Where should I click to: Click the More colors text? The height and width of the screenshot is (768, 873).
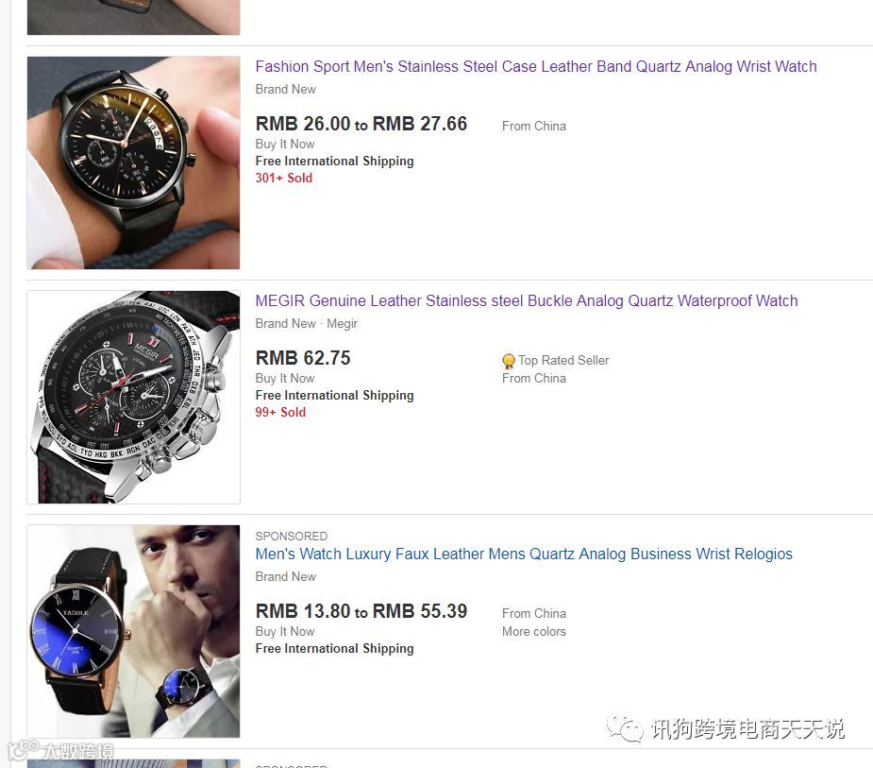(x=534, y=631)
